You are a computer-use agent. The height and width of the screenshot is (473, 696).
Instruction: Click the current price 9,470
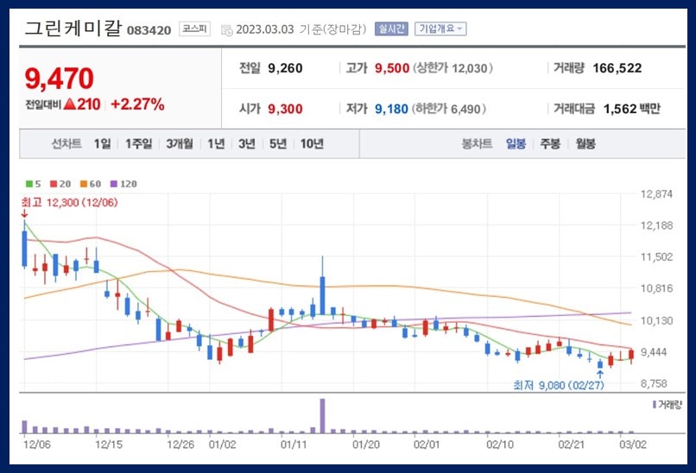point(59,79)
